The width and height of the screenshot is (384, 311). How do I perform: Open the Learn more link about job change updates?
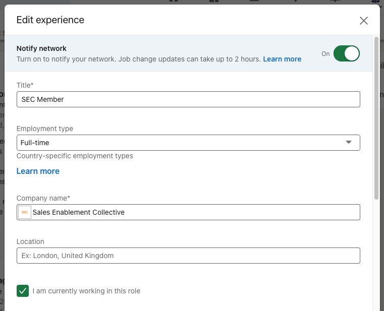click(x=282, y=59)
